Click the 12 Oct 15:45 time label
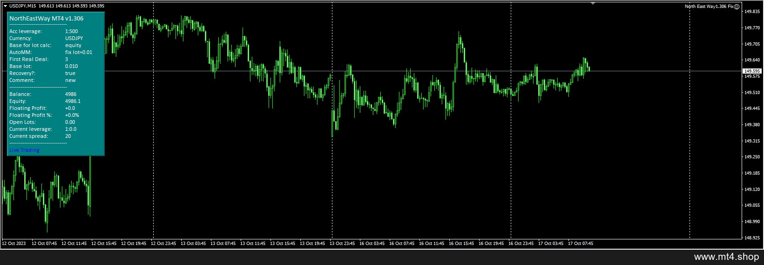 pos(104,244)
